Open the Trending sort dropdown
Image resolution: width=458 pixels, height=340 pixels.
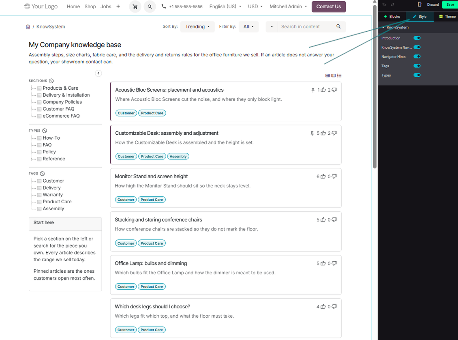point(197,27)
